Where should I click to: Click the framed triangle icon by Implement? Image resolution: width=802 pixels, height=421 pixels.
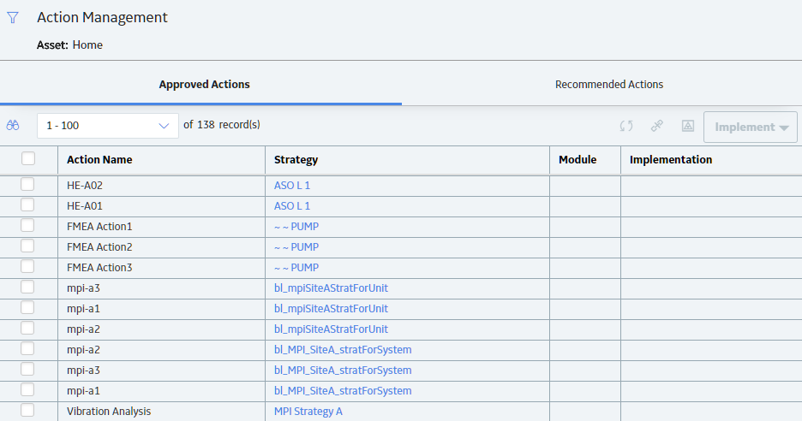pos(688,126)
